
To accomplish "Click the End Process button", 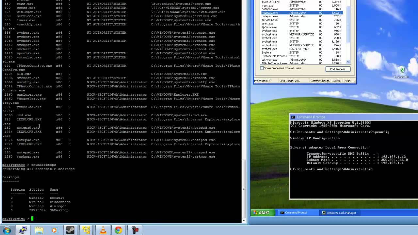I will (338, 69).
